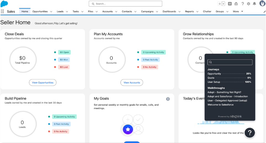266x143 pixels.
Task: Click the floating help question mark button
Action: click(x=250, y=133)
